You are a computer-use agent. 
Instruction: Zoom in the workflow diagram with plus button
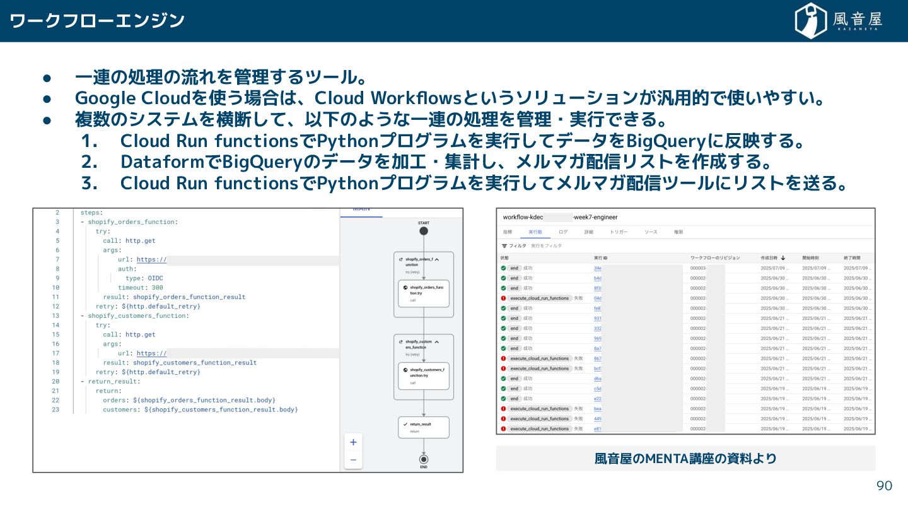tap(353, 442)
